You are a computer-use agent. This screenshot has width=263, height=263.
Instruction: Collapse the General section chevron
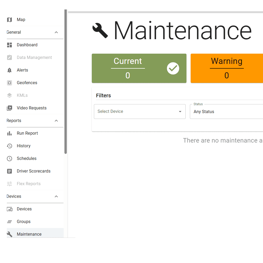56,32
